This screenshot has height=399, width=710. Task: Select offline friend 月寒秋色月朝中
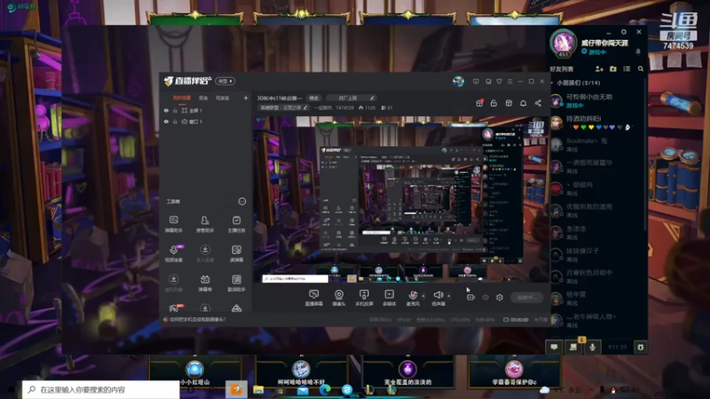click(x=596, y=277)
